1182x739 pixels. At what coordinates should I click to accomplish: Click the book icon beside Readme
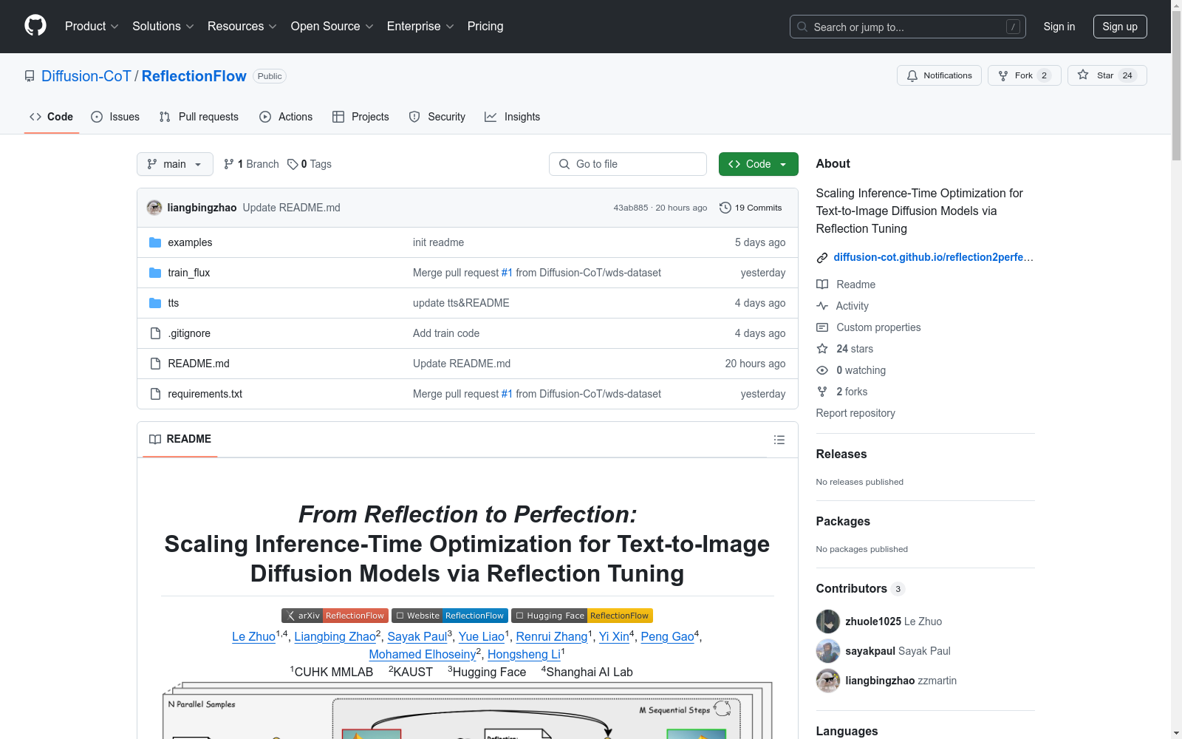(822, 285)
